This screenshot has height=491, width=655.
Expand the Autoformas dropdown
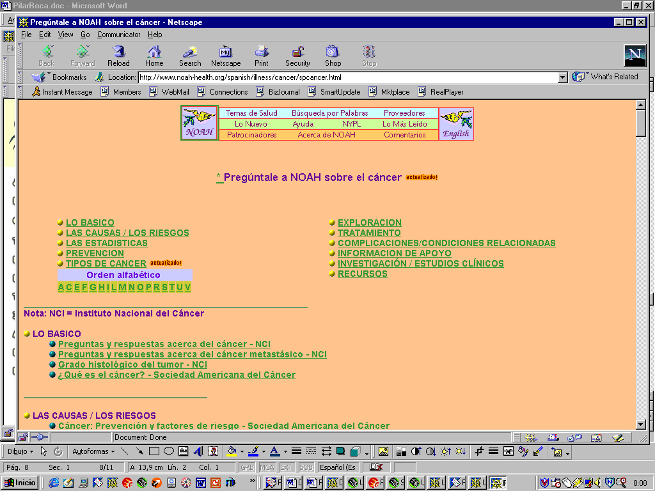93,451
